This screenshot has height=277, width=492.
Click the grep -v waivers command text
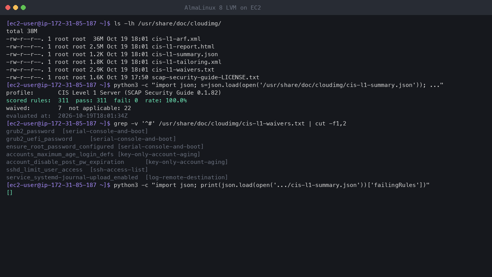(x=230, y=123)
